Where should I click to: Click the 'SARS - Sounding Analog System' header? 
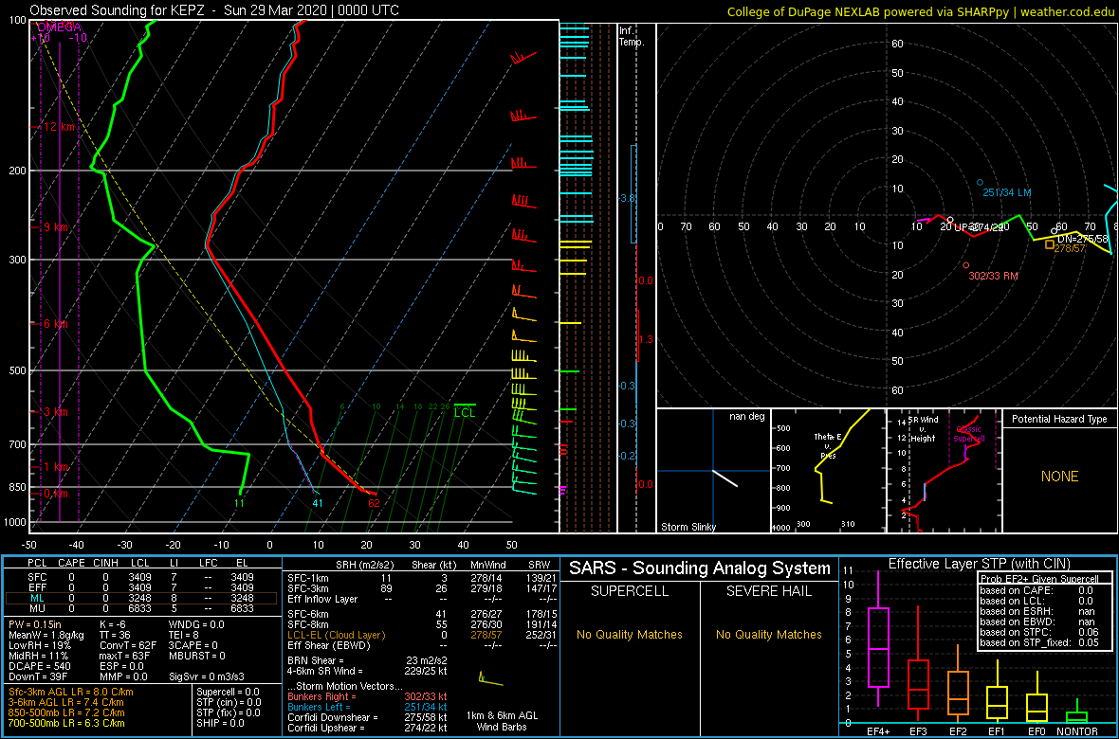coord(700,568)
